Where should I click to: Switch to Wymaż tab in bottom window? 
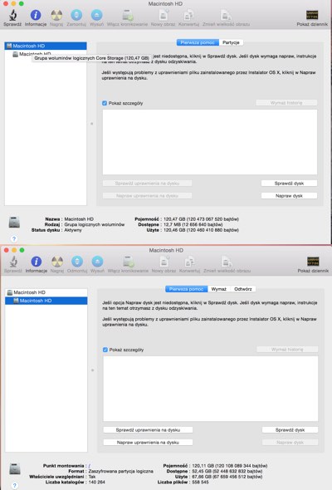coord(218,289)
